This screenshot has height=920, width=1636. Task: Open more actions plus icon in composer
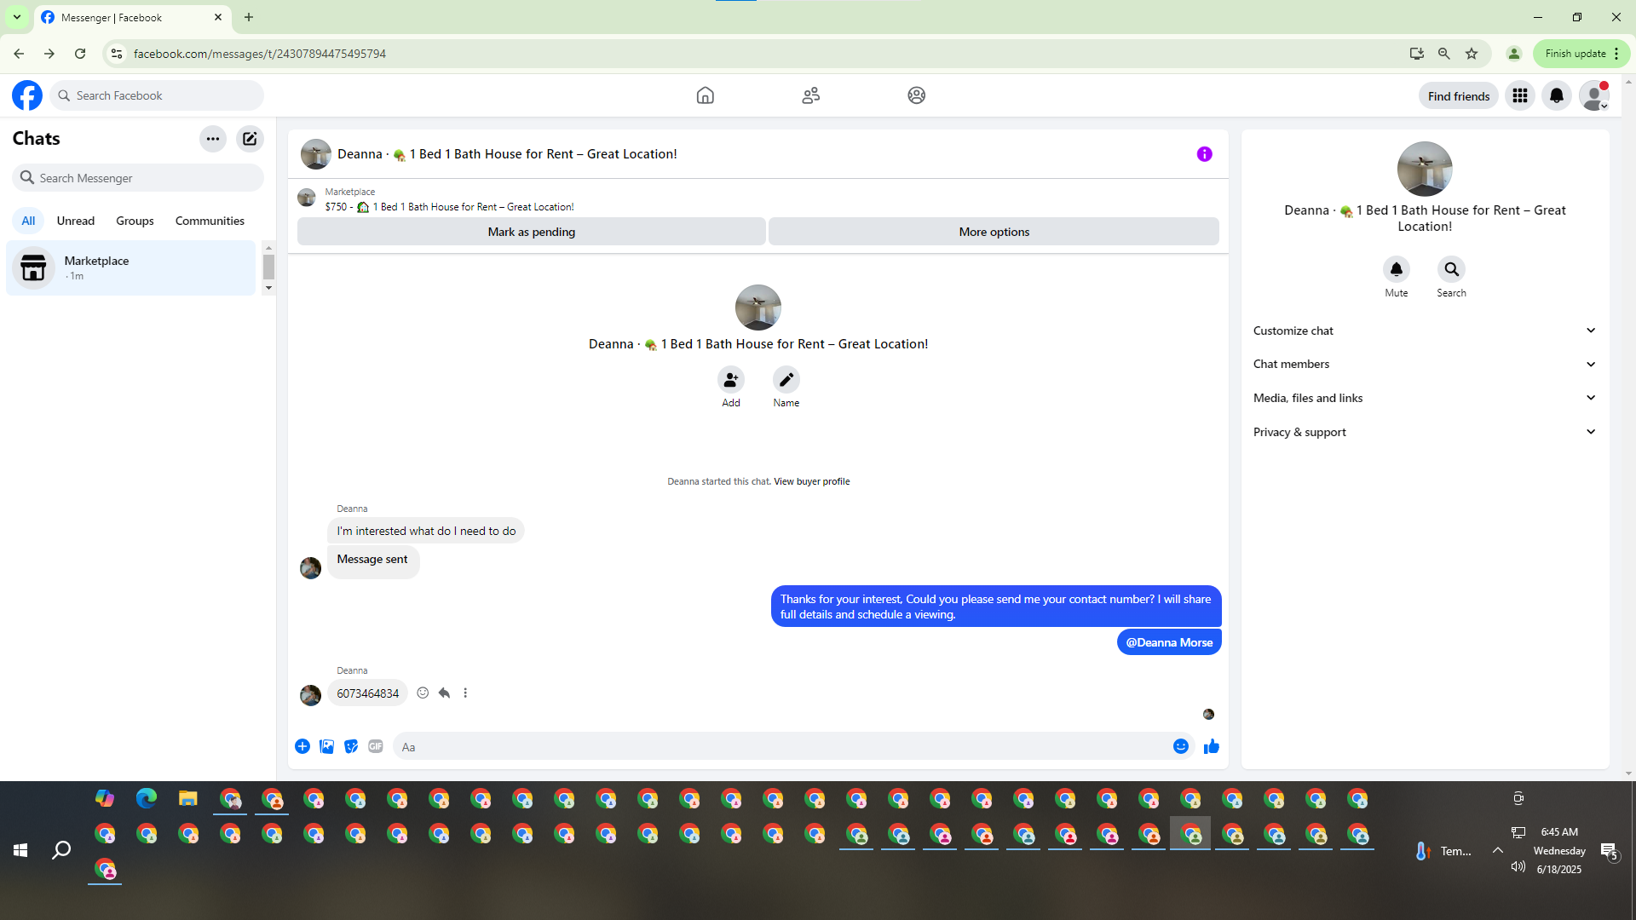(302, 747)
